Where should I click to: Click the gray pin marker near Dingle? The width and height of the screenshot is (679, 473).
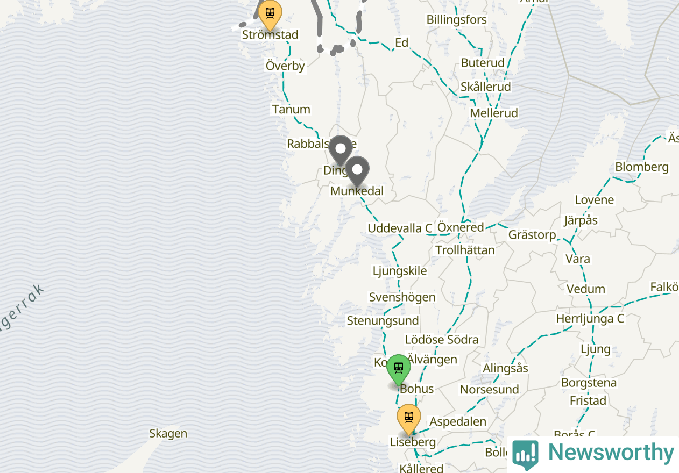340,150
